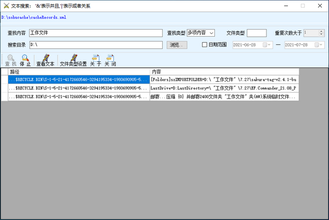Click the 查找内容 search text field
329x220 pixels.
click(96, 33)
